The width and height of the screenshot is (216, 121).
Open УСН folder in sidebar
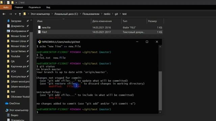point(13,72)
